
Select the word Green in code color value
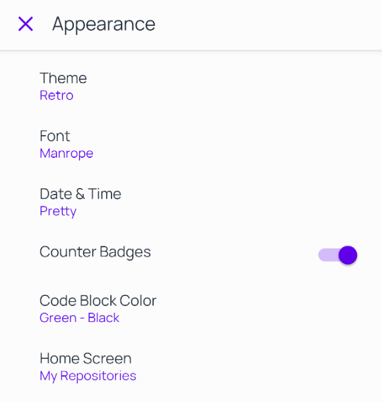click(58, 318)
